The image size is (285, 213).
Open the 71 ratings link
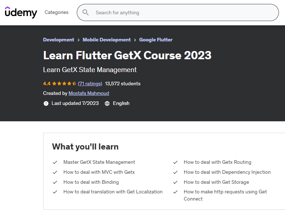click(90, 84)
